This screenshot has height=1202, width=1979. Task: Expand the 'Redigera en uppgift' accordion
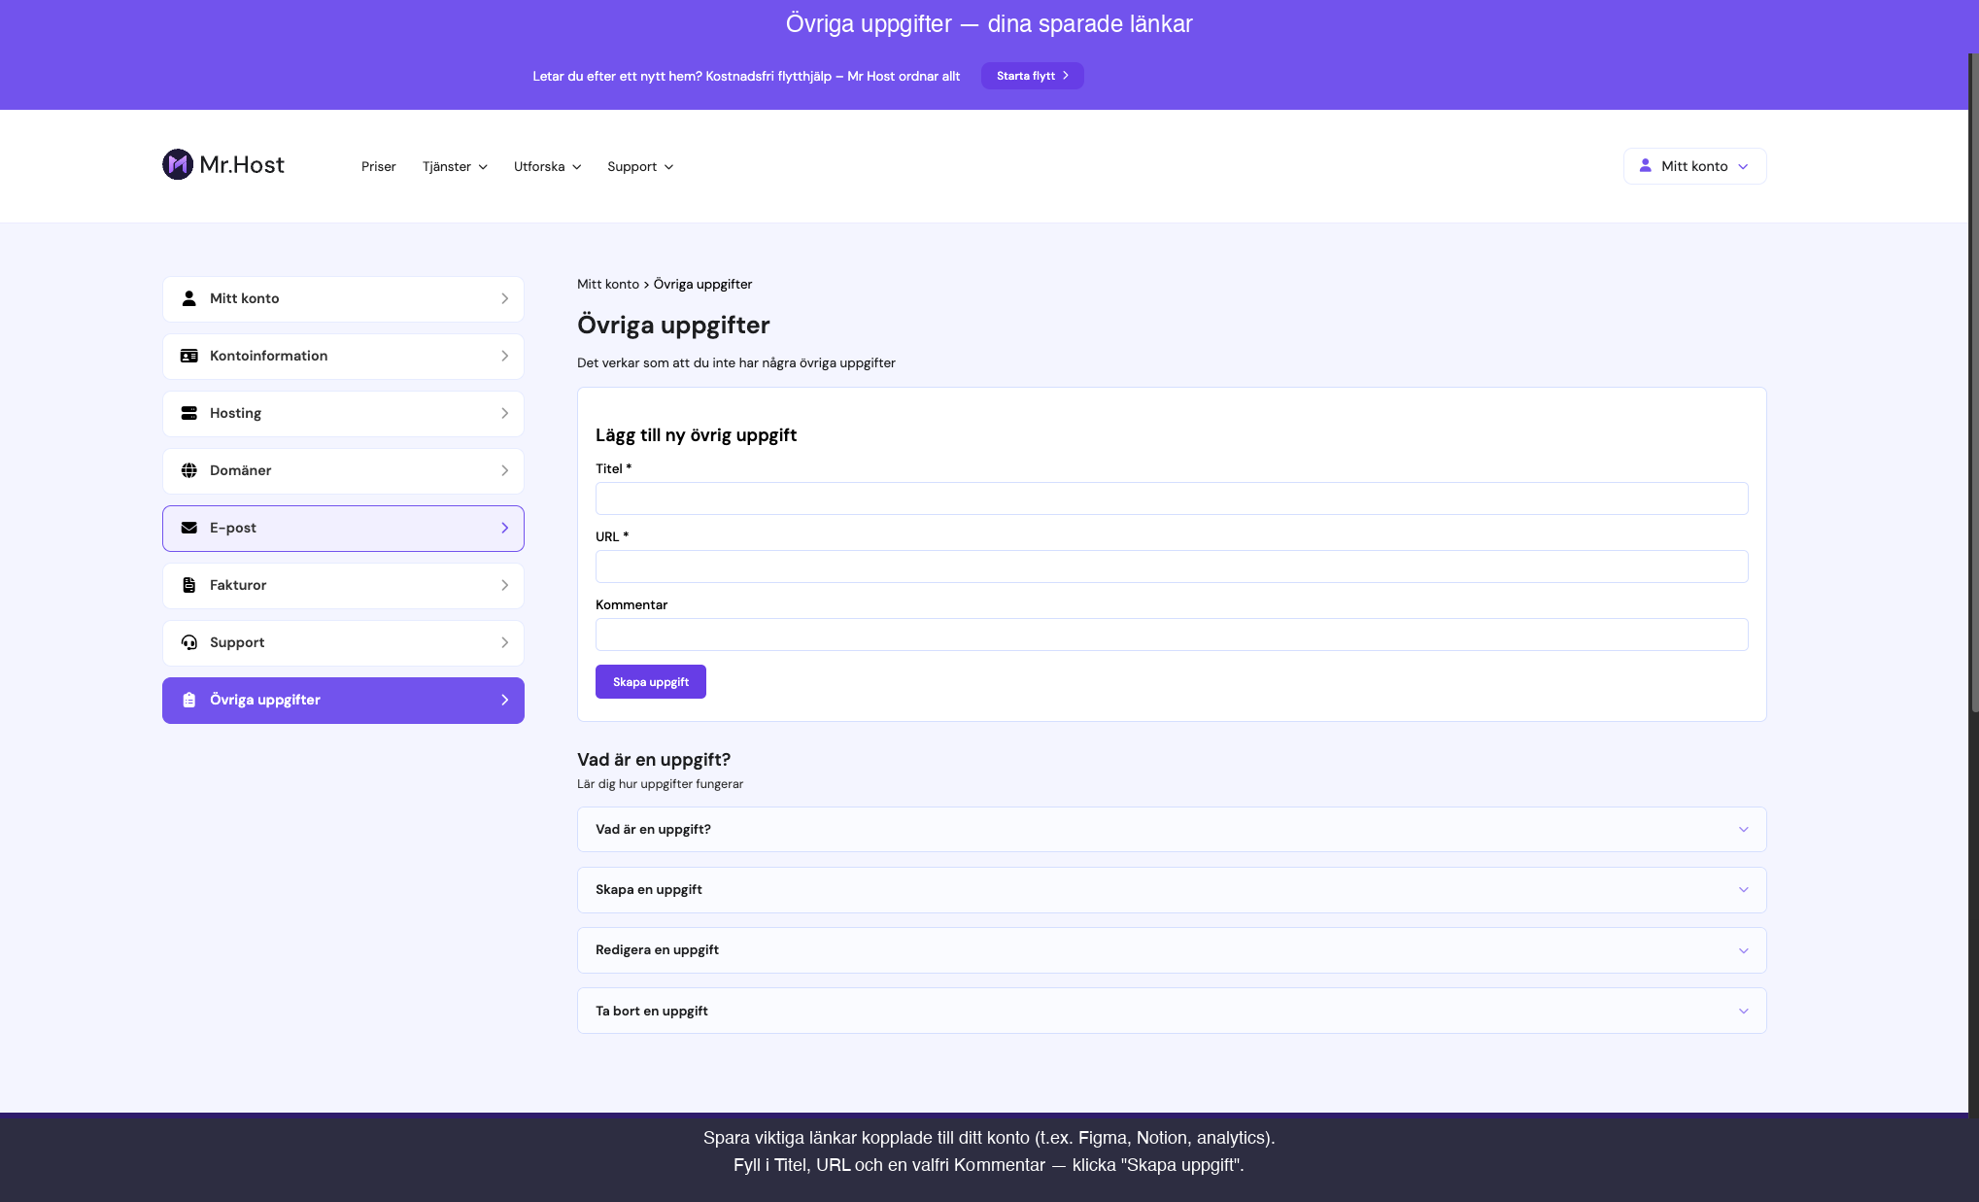[x=1171, y=950]
